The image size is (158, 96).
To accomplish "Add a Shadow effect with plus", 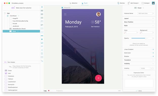I will coord(153,56).
